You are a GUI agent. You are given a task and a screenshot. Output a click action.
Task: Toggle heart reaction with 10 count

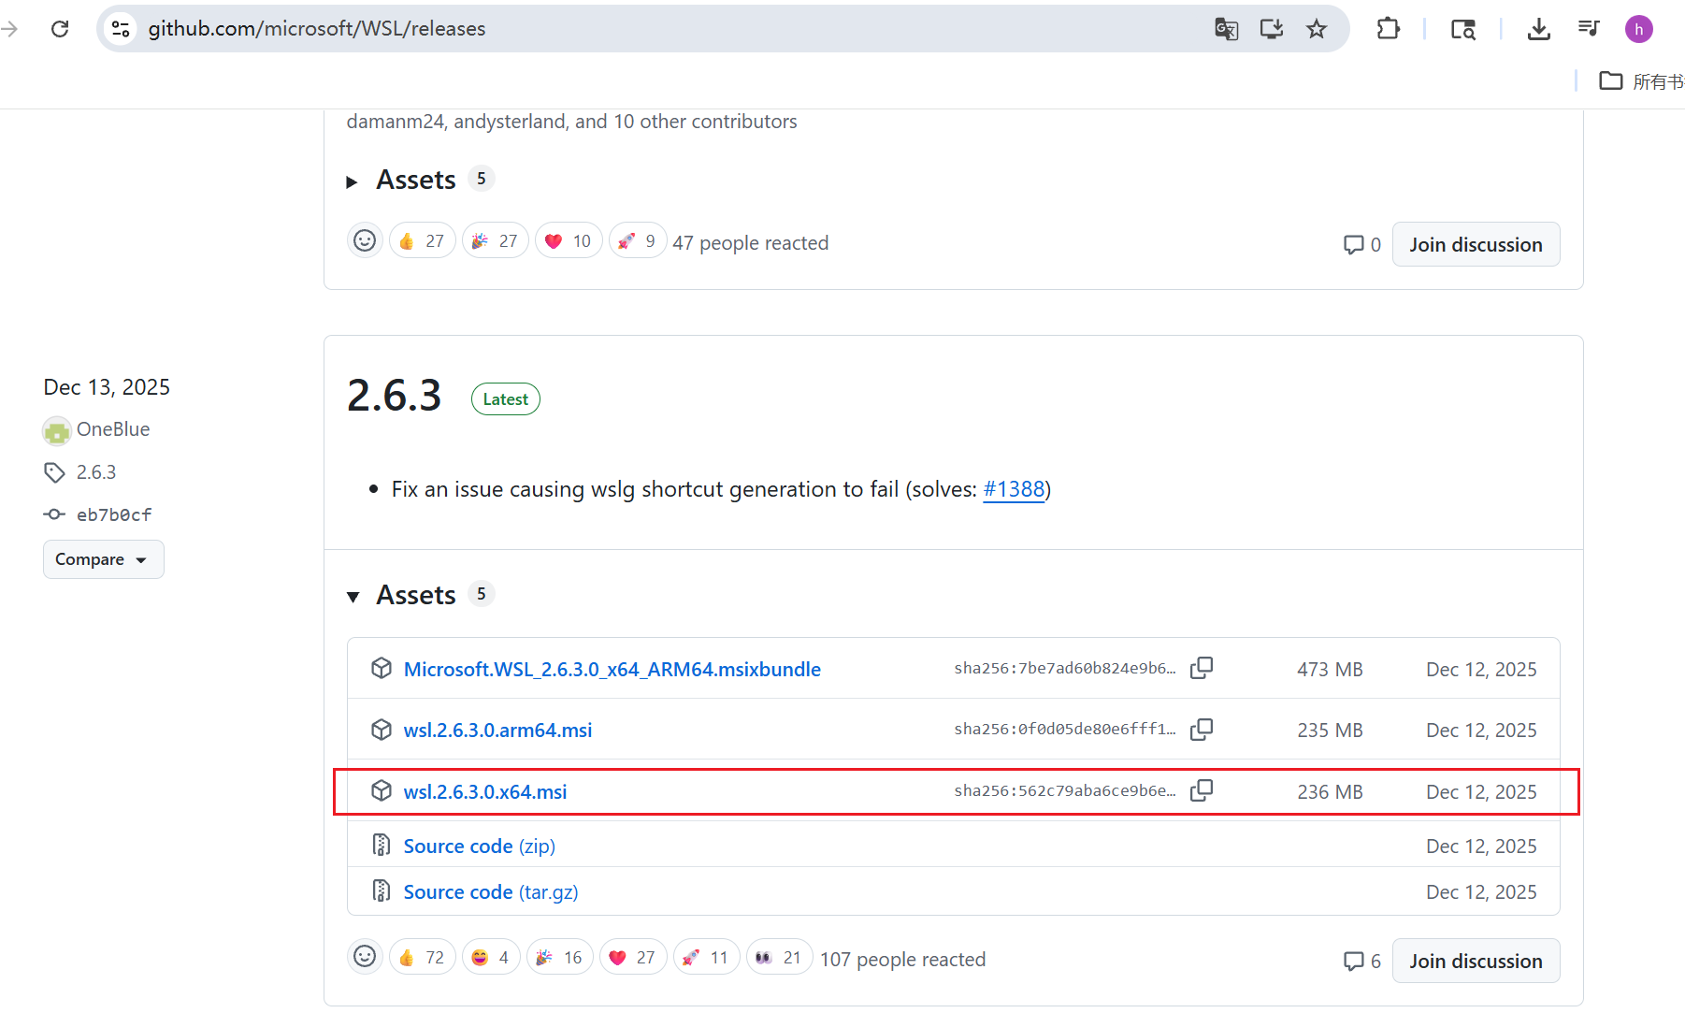569,240
